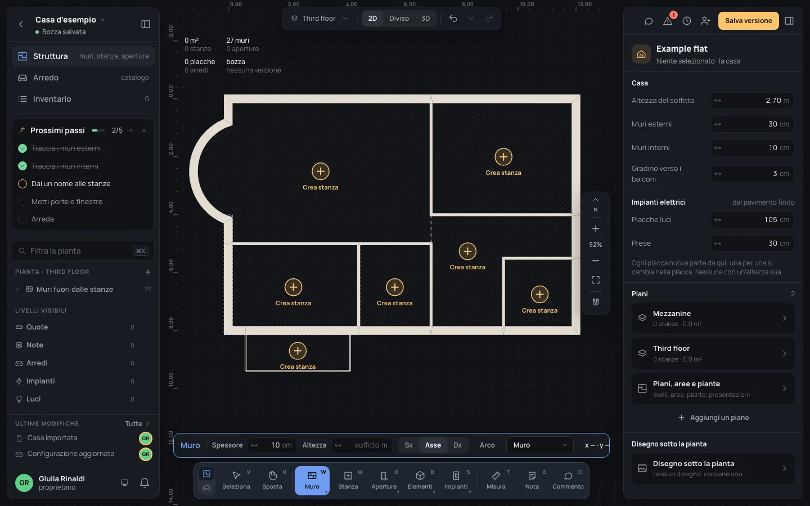This screenshot has width=810, height=506.
Task: Check off 'Dai un nome alle stanze'
Action: [x=22, y=184]
